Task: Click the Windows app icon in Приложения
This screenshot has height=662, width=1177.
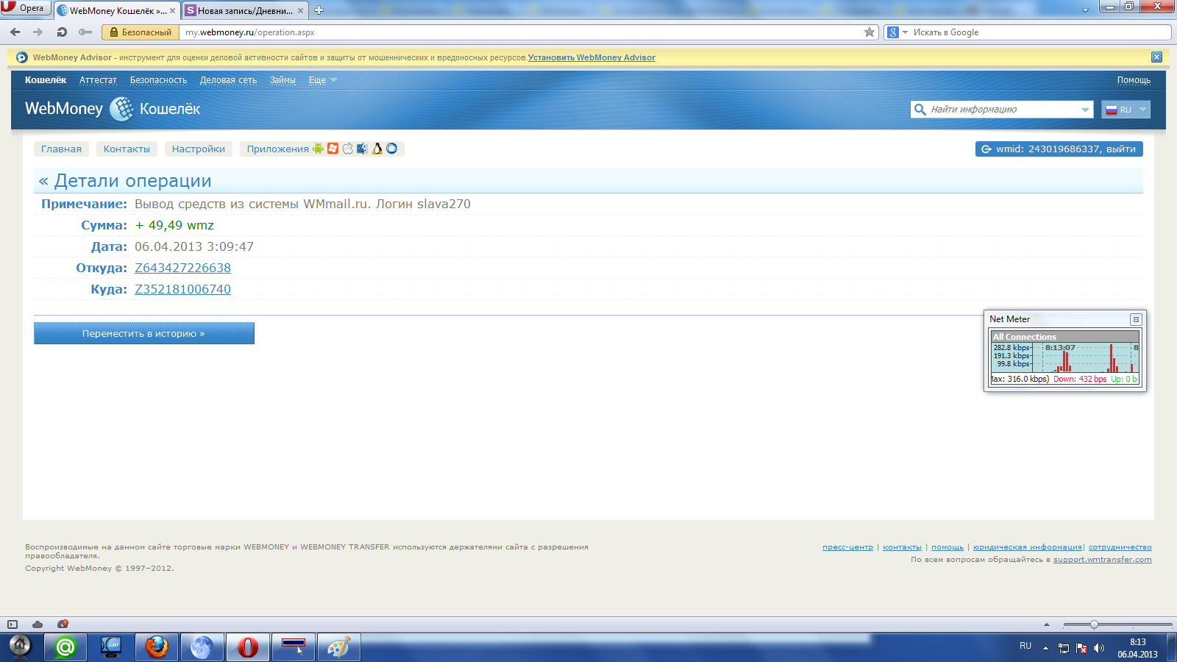Action: coord(333,149)
